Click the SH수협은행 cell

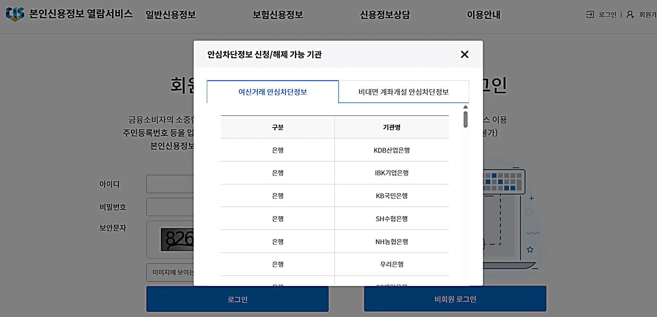(392, 219)
